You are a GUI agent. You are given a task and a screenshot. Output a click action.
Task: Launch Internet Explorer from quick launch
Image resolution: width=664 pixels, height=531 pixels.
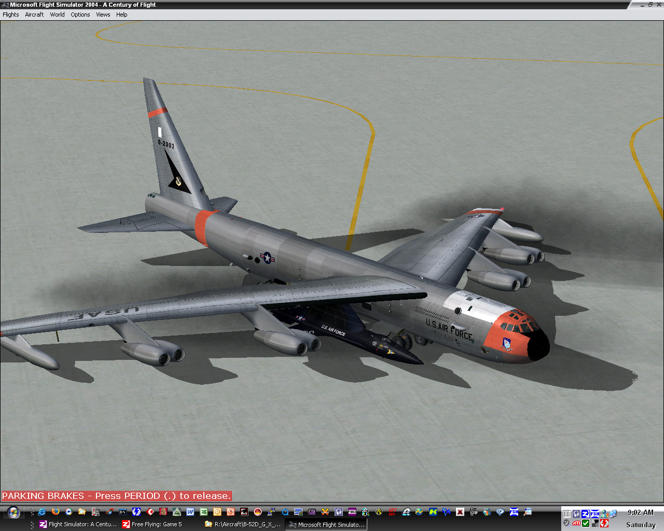coord(42,512)
